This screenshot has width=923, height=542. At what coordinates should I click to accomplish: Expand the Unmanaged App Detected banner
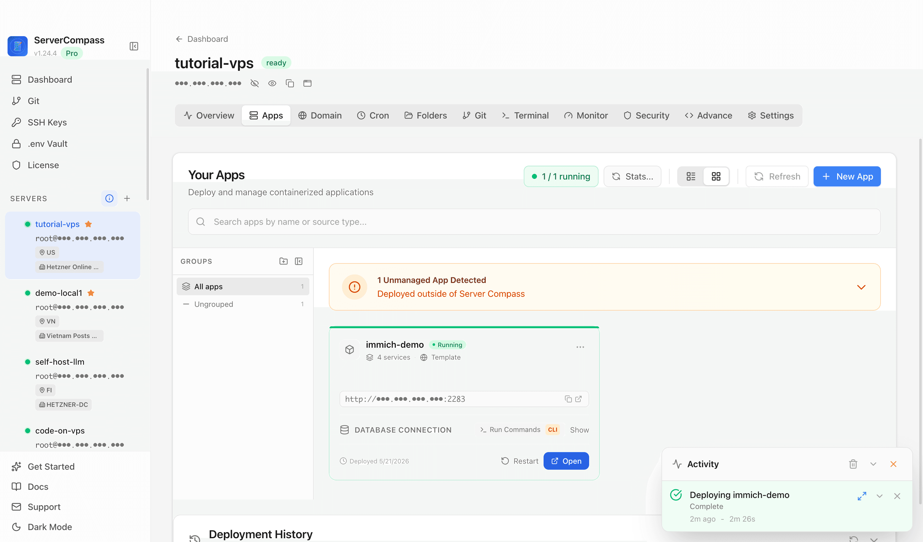pyautogui.click(x=861, y=287)
